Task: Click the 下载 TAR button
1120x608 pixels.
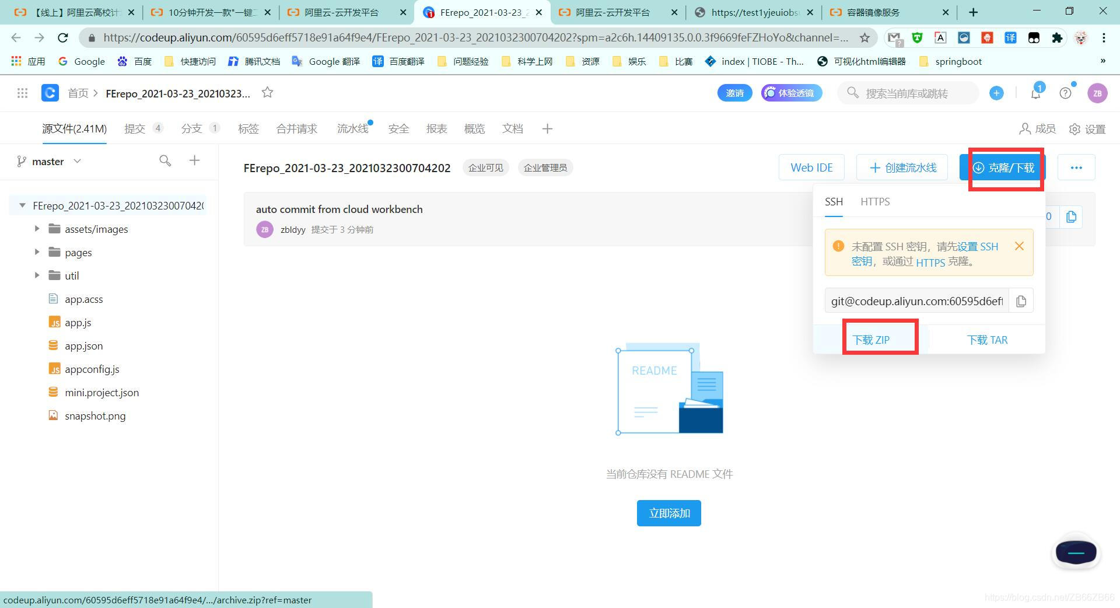Action: 987,340
